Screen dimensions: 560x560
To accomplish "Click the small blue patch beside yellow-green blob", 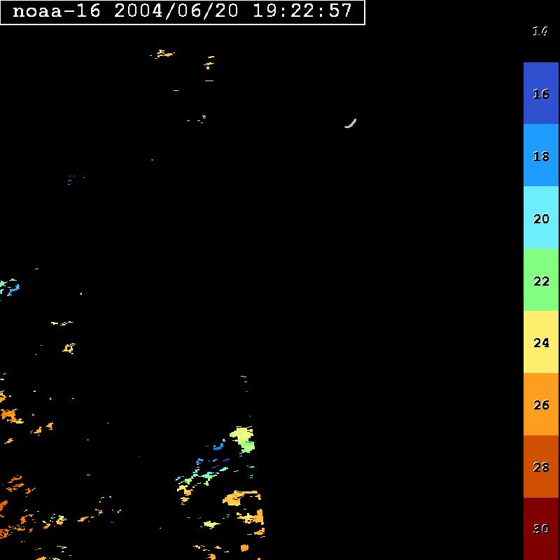I will 219,445.
